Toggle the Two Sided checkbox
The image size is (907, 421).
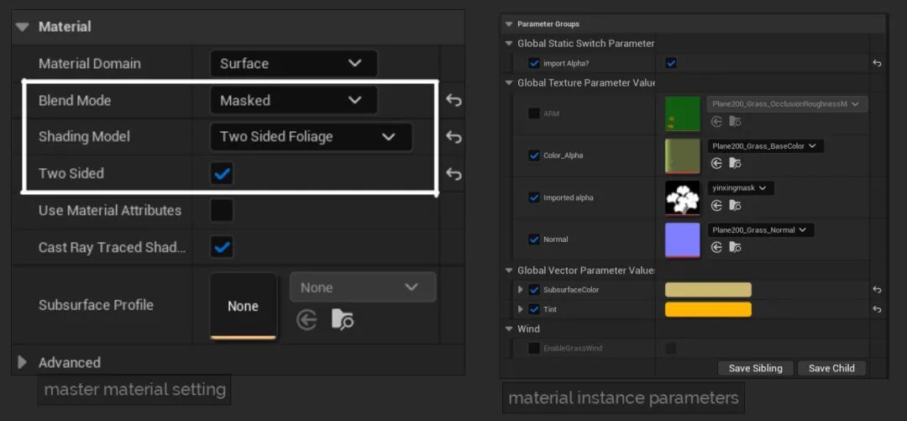[x=223, y=174]
